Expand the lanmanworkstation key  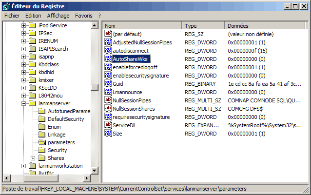pyautogui.click(x=23, y=166)
